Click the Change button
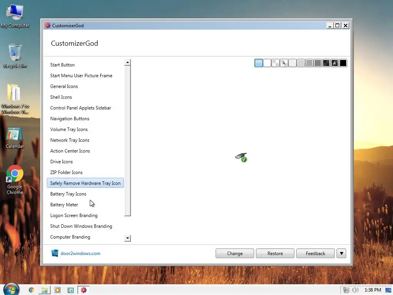 [x=234, y=254]
